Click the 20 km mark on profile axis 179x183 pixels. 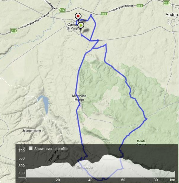click(58, 180)
